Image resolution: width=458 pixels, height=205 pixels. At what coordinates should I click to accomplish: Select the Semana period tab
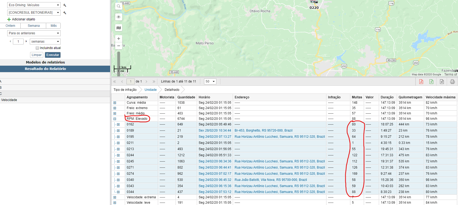34,26
